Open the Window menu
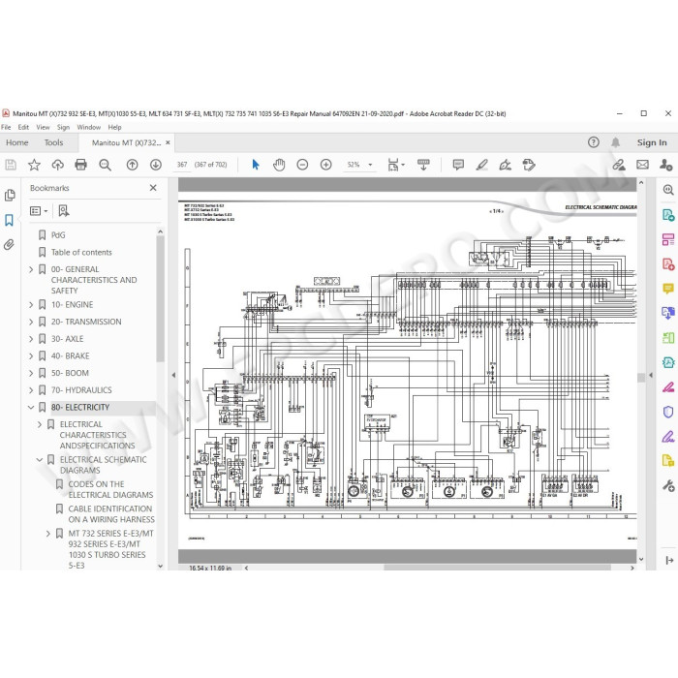This screenshot has width=678, height=678. 89,127
